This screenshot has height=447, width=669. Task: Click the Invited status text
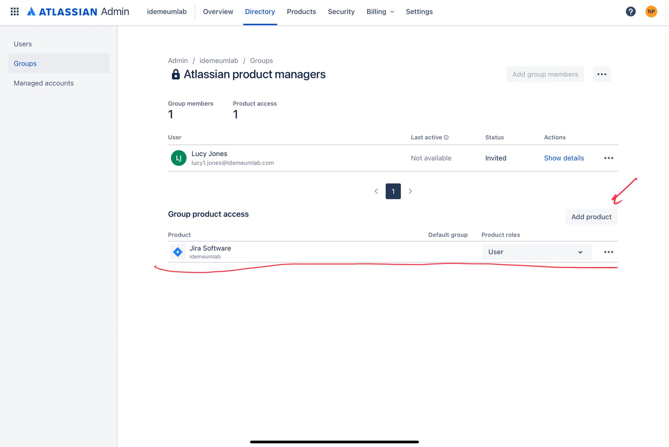(x=496, y=158)
